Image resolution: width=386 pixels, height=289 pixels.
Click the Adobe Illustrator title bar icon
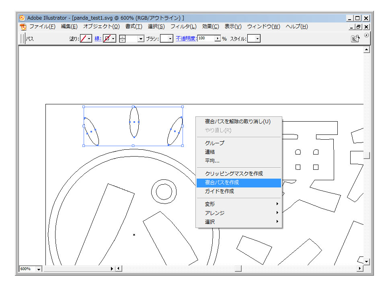(x=22, y=18)
